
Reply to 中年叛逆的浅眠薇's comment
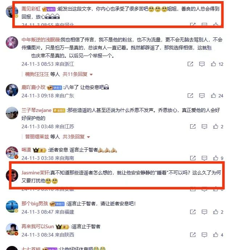pyautogui.click(x=202, y=64)
